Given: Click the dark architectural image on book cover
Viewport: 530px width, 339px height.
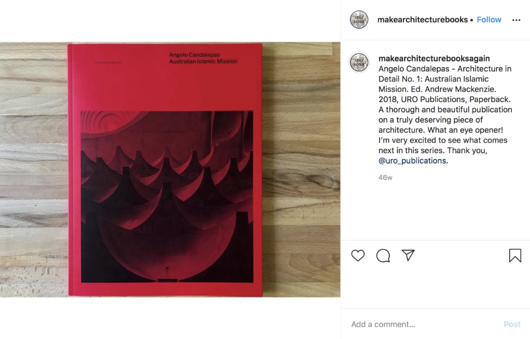Looking at the screenshot, I should pyautogui.click(x=167, y=197).
